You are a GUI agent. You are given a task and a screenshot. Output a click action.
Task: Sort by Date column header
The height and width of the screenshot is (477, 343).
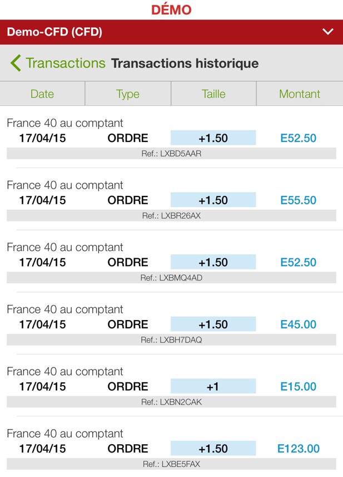click(x=42, y=94)
